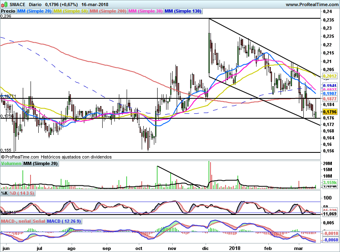Select the %K stochastic label
This screenshot has width=340, height=252.
[x=4, y=193]
